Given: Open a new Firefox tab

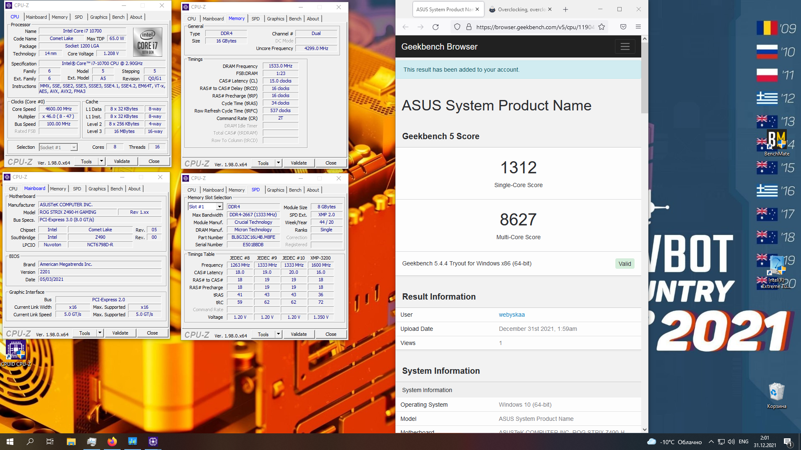Looking at the screenshot, I should [x=565, y=10].
